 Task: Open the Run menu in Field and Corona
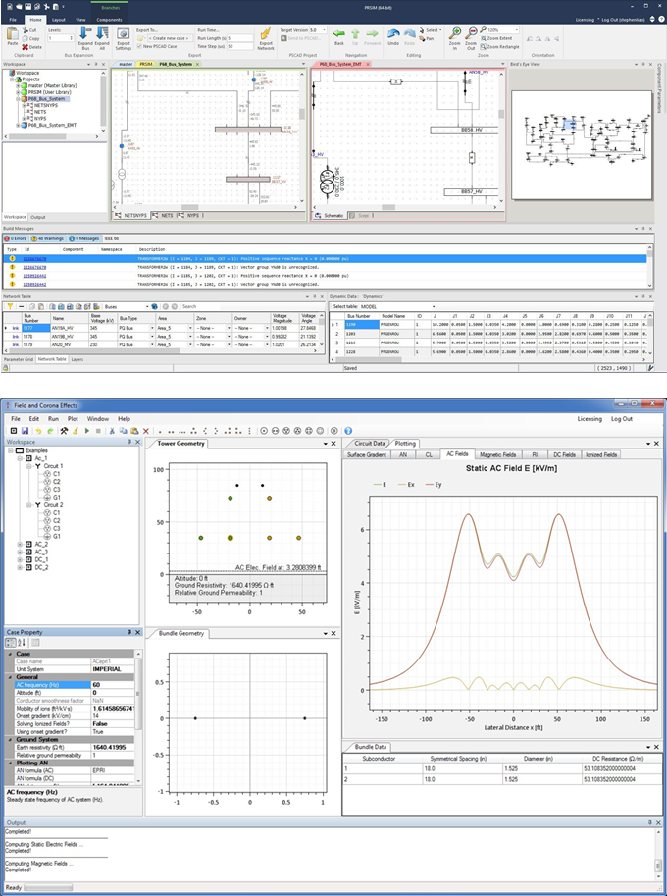[53, 419]
